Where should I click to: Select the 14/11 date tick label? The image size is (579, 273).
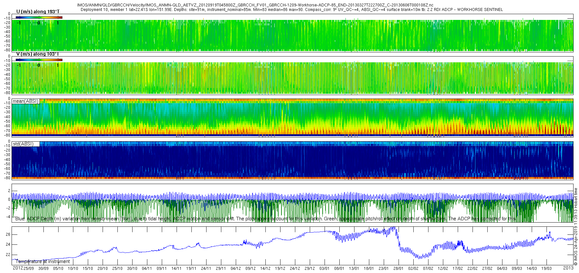tap(176, 269)
